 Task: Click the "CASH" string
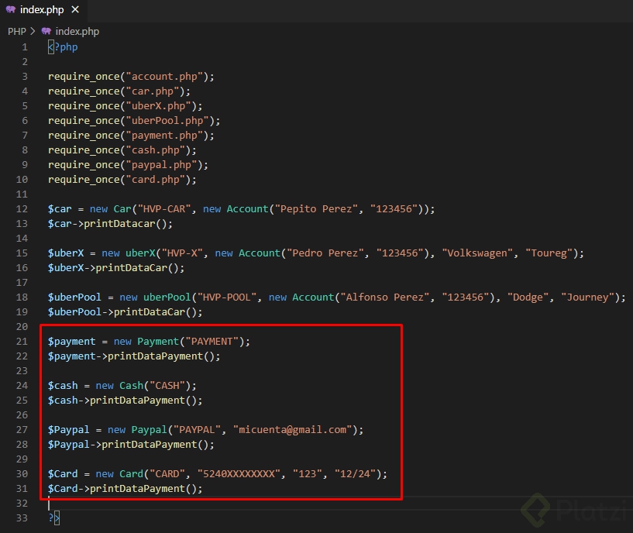[167, 386]
